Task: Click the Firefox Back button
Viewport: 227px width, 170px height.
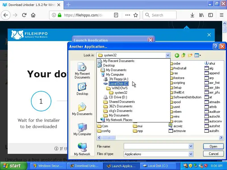Action: (6, 15)
